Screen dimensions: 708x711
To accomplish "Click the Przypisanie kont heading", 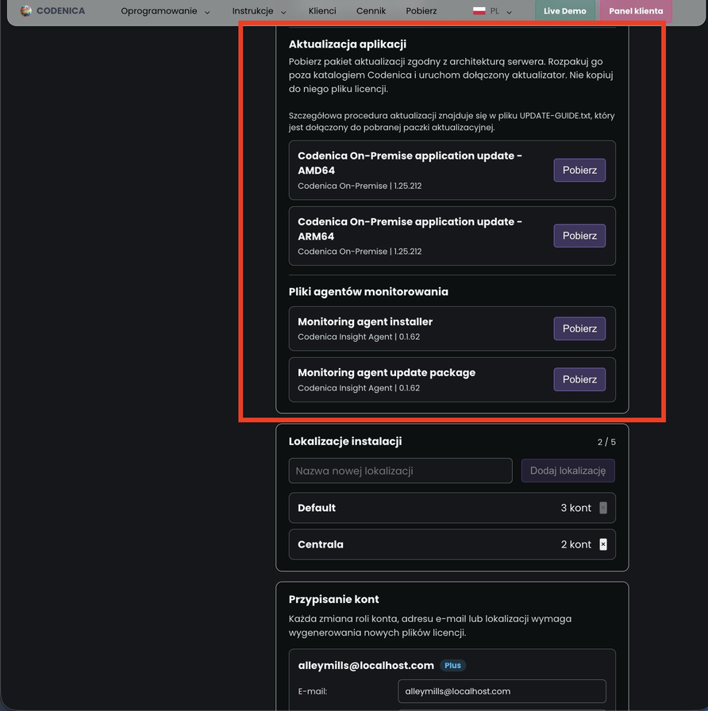I will click(x=334, y=599).
